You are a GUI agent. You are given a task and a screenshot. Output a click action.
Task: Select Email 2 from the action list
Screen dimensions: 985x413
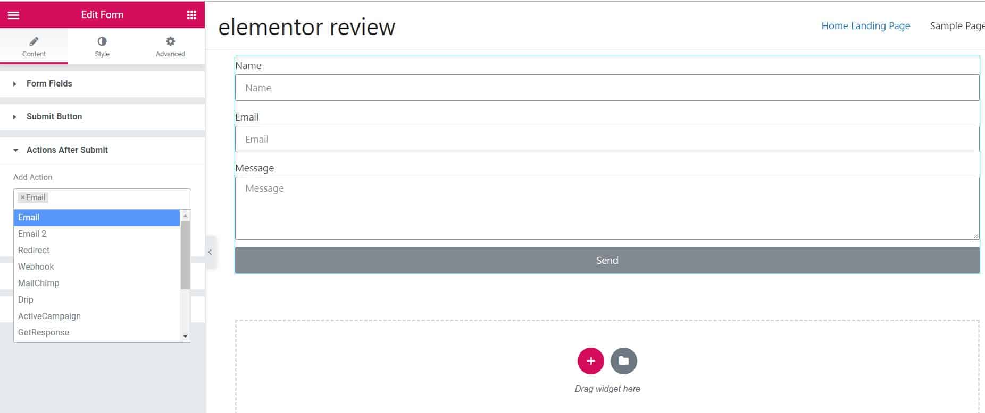coord(32,234)
